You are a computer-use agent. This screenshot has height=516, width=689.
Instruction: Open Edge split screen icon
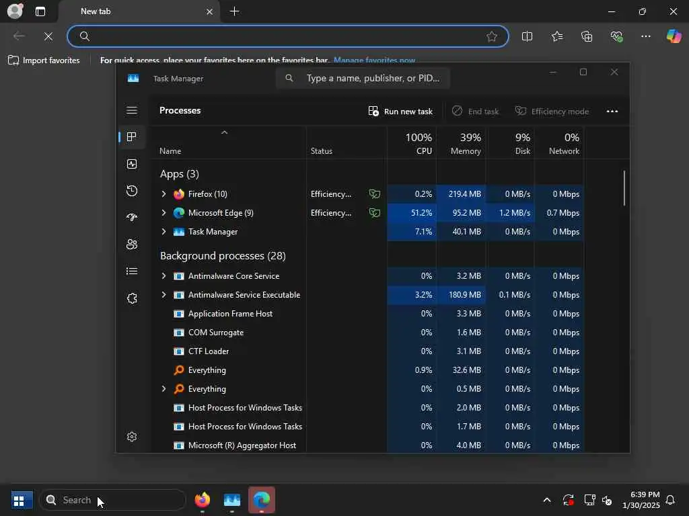527,36
